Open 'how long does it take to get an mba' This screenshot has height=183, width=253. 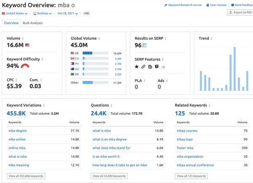(120, 165)
